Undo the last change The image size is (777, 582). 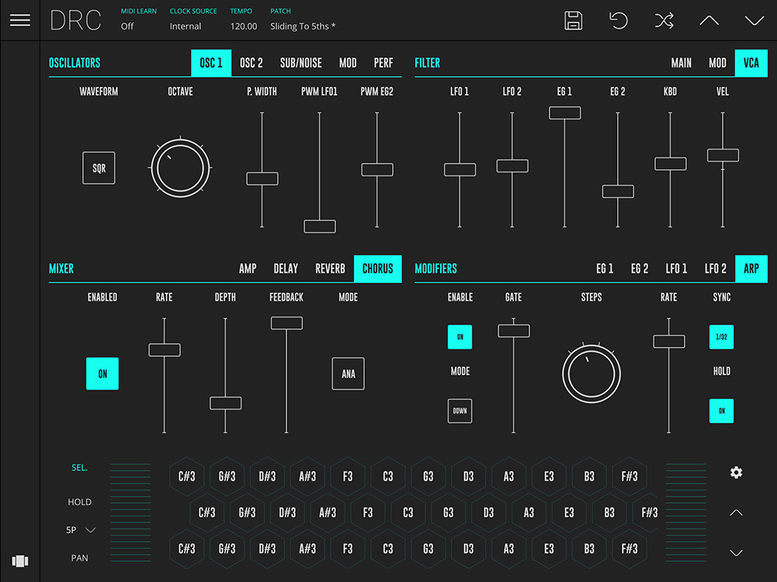pos(618,20)
